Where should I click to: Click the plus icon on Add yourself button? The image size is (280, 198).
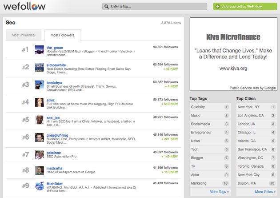tap(218, 7)
